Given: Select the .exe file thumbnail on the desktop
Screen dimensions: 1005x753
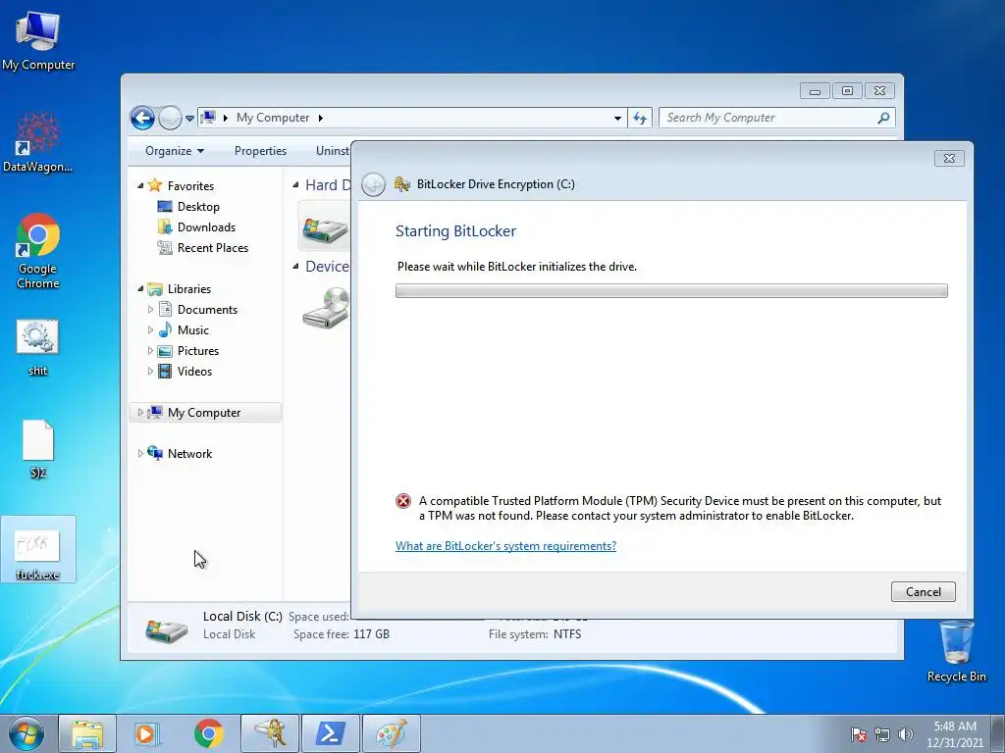Looking at the screenshot, I should 38,549.
